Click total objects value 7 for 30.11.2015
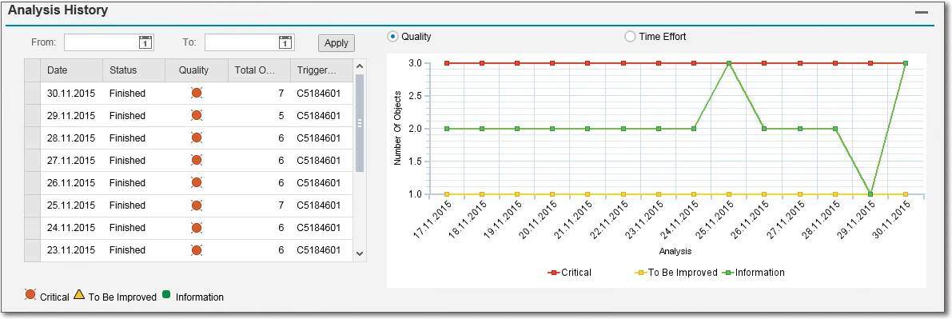952x319 pixels. point(281,94)
